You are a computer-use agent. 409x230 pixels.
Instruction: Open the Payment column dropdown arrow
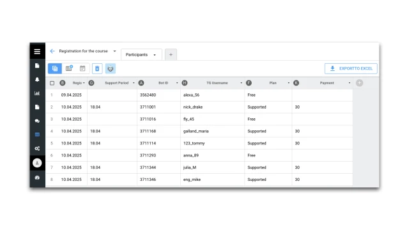(350, 83)
